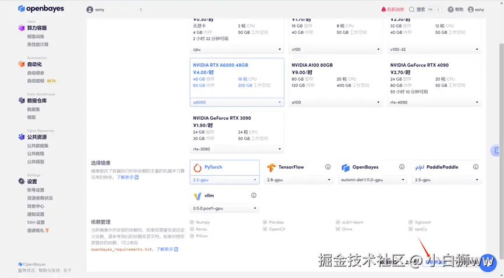
Task: Click the gift icon next to 邀请有礼
Action: [x=47, y=230]
